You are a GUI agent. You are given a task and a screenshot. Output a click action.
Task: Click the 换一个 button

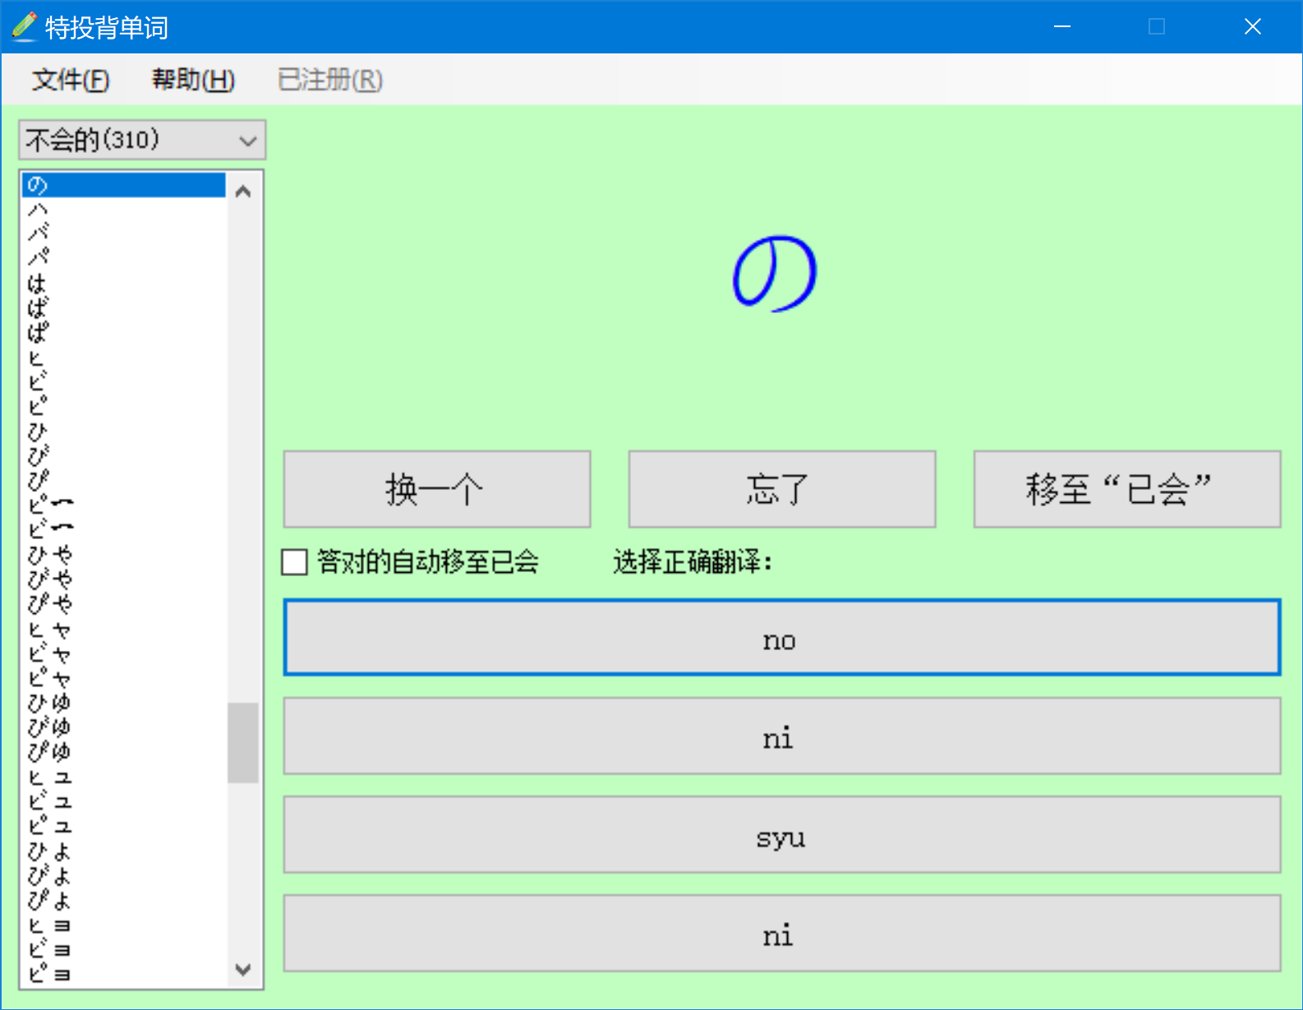[x=437, y=489]
